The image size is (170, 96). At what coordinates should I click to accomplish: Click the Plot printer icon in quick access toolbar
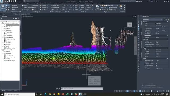(x=16, y=1)
